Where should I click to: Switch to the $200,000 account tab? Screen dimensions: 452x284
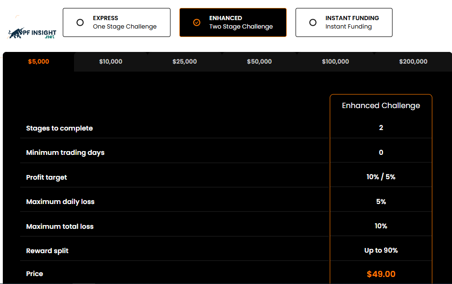[414, 61]
